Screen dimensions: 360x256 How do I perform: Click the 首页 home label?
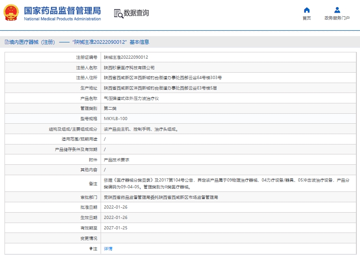pyautogui.click(x=307, y=18)
